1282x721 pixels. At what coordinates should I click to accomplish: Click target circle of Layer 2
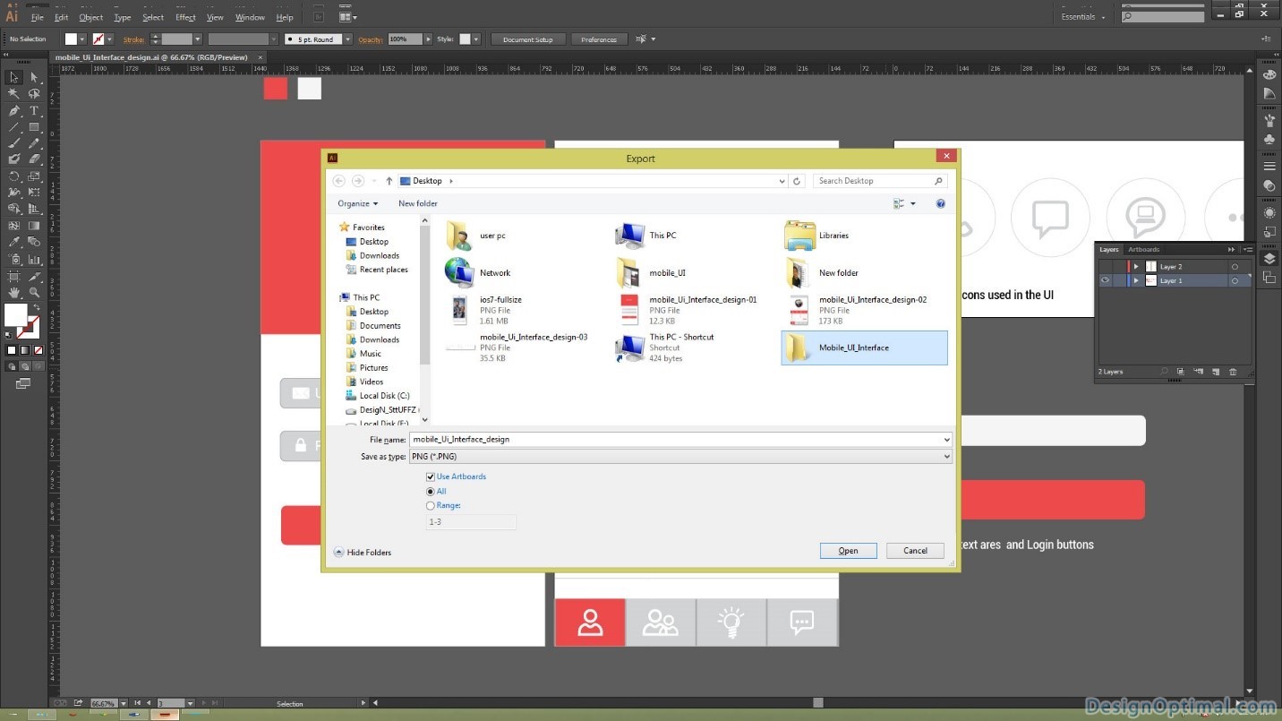[1235, 267]
